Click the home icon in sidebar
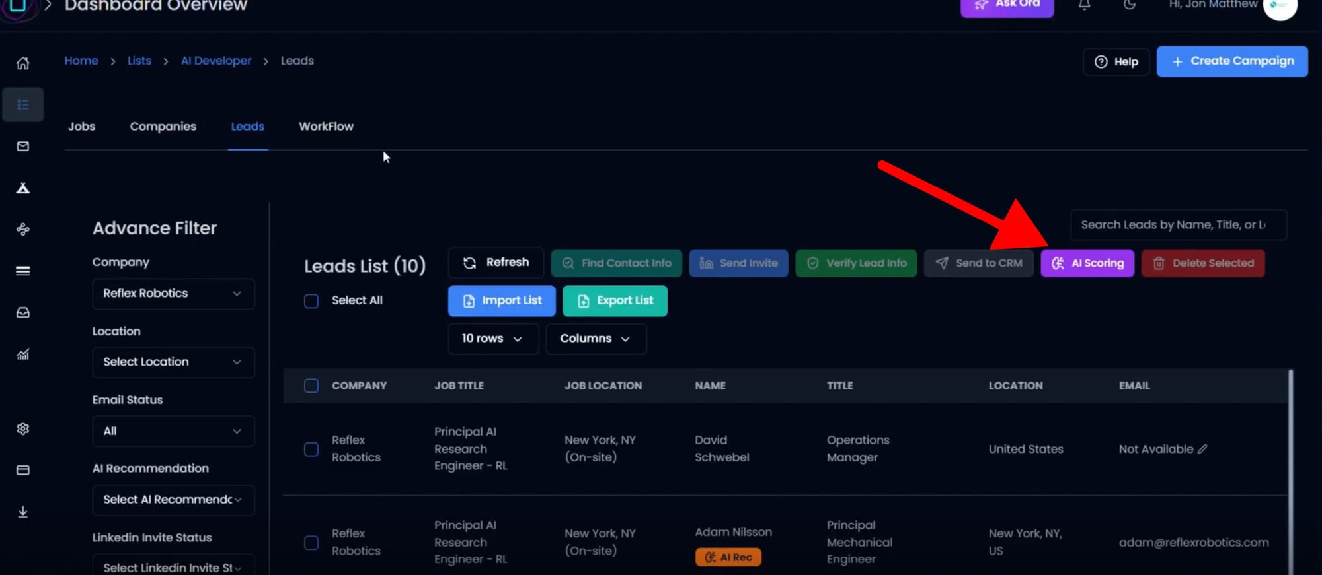 point(23,63)
